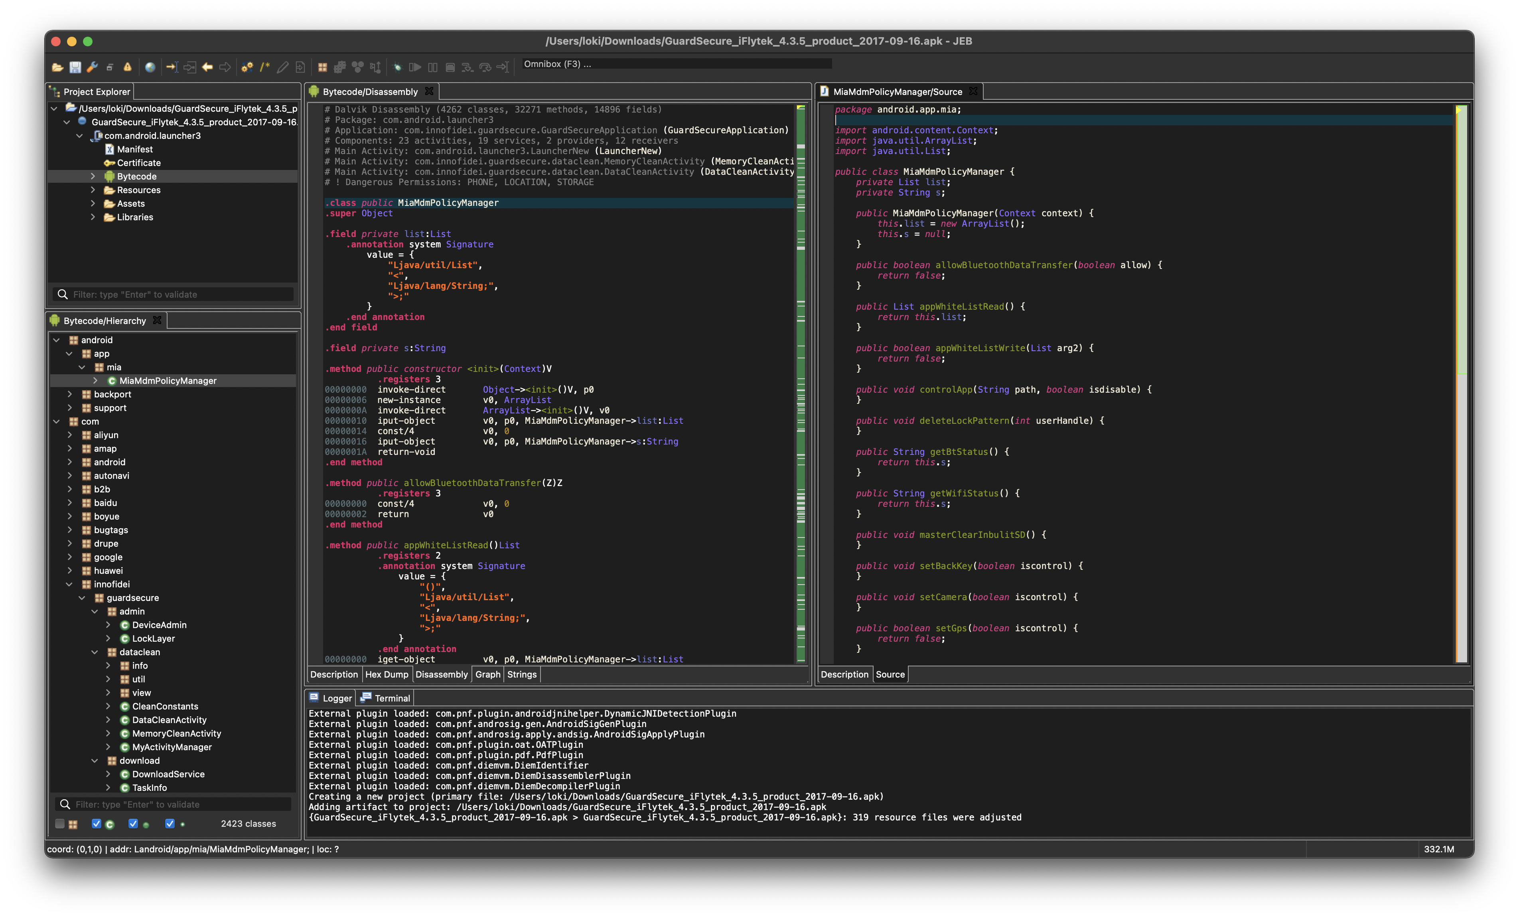The image size is (1519, 917).
Task: Expand the Resources folder in Project Explorer
Action: 93,190
